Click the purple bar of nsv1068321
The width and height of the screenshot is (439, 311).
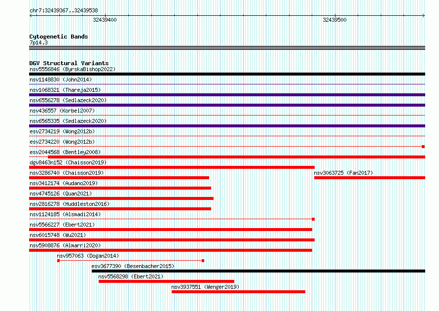(227, 95)
